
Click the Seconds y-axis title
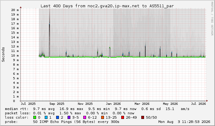pos(3,54)
